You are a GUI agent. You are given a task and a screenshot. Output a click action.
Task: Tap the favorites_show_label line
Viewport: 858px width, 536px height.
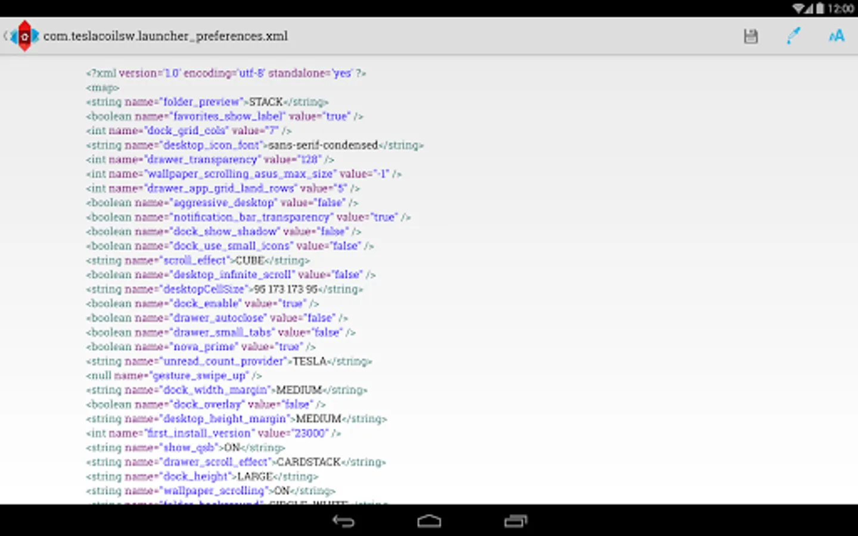225,116
